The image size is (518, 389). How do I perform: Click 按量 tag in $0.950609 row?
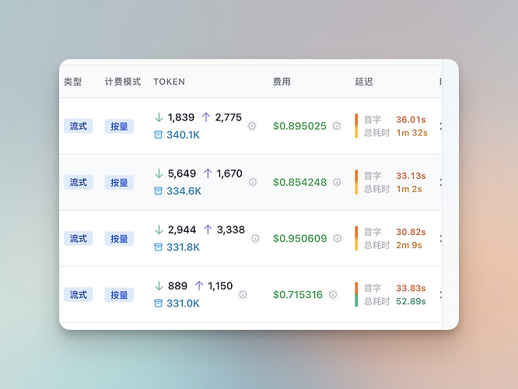pyautogui.click(x=119, y=239)
